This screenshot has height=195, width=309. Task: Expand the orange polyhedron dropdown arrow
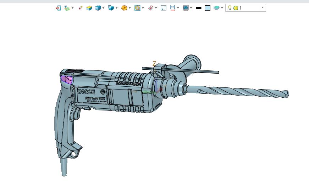click(130, 8)
